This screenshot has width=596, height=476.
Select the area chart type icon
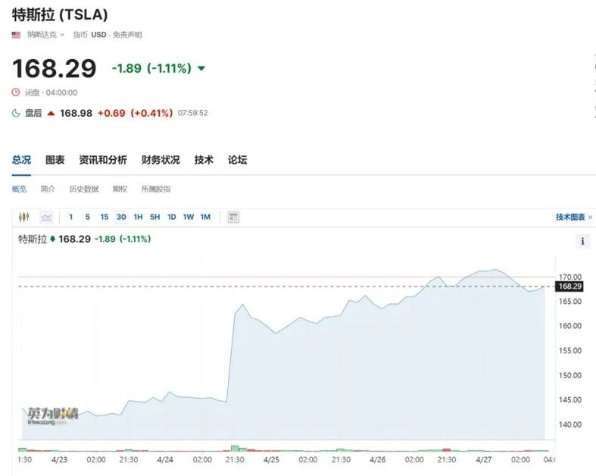[x=46, y=218]
